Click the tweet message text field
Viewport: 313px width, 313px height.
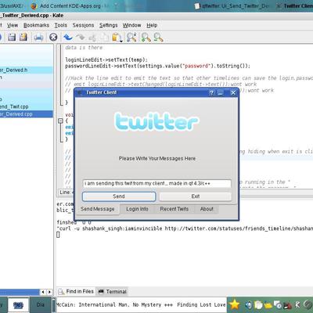(x=156, y=184)
